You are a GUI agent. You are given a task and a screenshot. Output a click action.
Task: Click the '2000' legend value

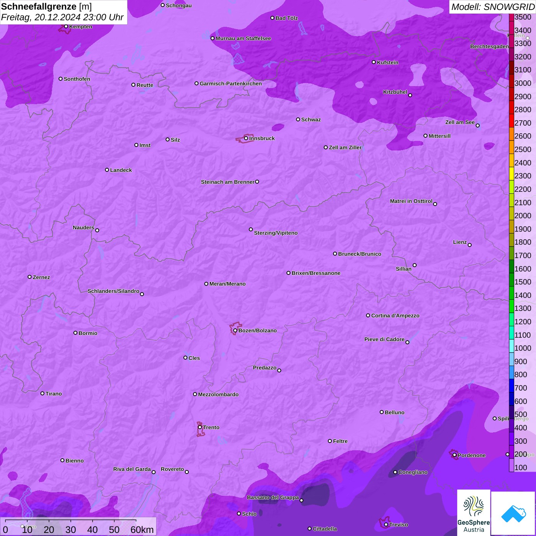523,216
